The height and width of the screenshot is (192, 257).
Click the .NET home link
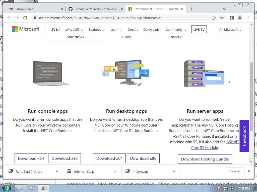click(x=55, y=29)
